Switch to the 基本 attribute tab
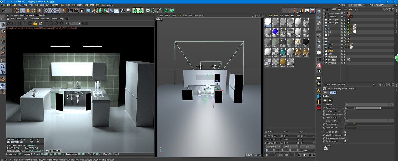The width and height of the screenshot is (398, 161). pos(326,92)
